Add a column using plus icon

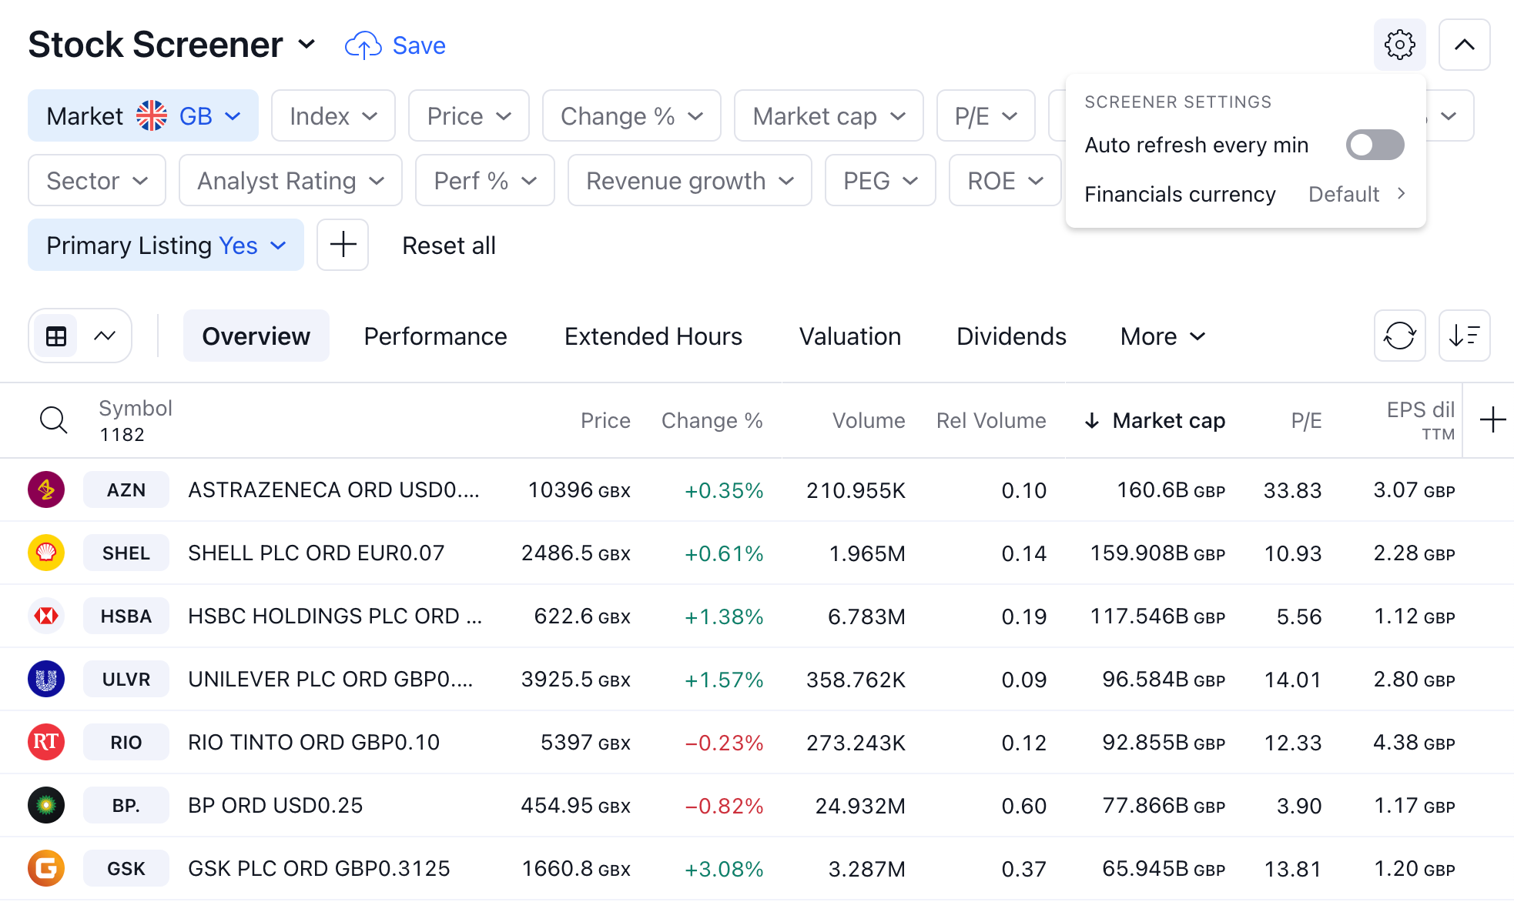(x=1492, y=420)
